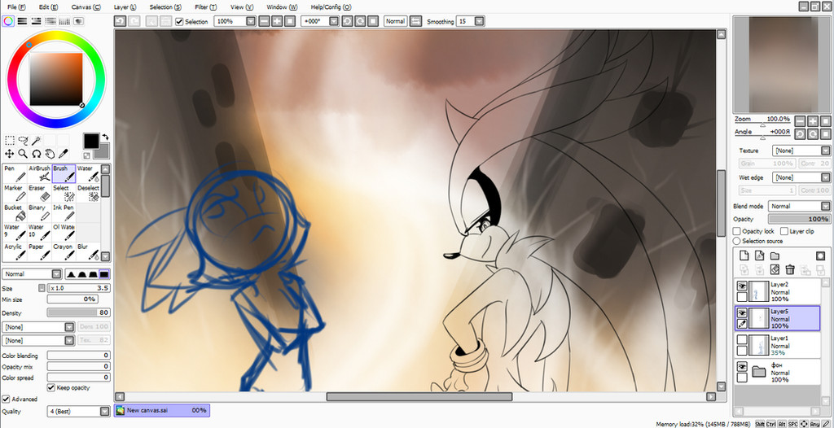Pick the Eyedropper color picker tool
This screenshot has width=834, height=428.
coord(63,154)
